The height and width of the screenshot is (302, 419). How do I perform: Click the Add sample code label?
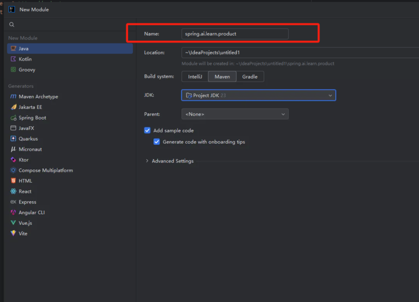coord(174,130)
